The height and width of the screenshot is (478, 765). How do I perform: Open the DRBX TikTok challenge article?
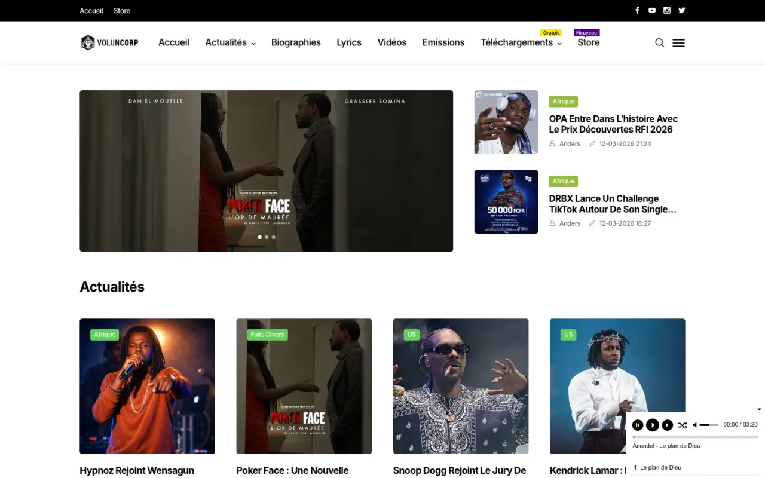tap(613, 204)
